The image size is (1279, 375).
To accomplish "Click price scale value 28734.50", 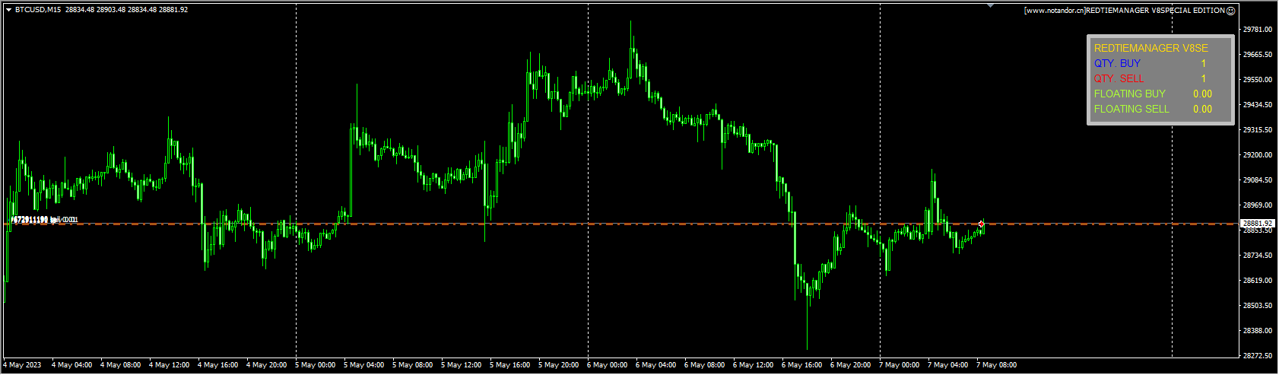I will pyautogui.click(x=1258, y=256).
